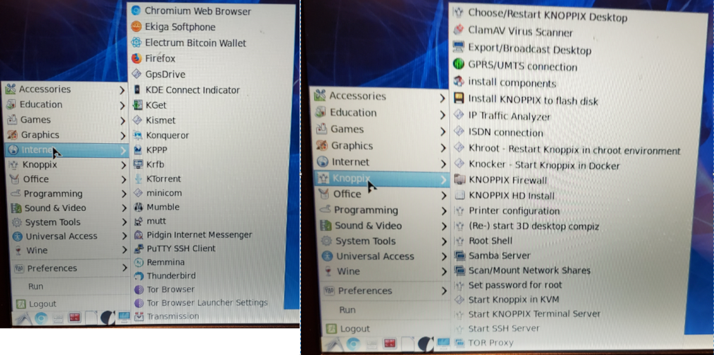This screenshot has width=714, height=355.
Task: Select Install KNOPPIX to flash disk icon
Action: tap(459, 98)
